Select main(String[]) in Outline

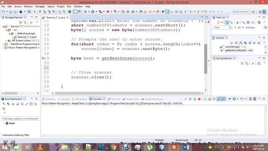pos(235,47)
